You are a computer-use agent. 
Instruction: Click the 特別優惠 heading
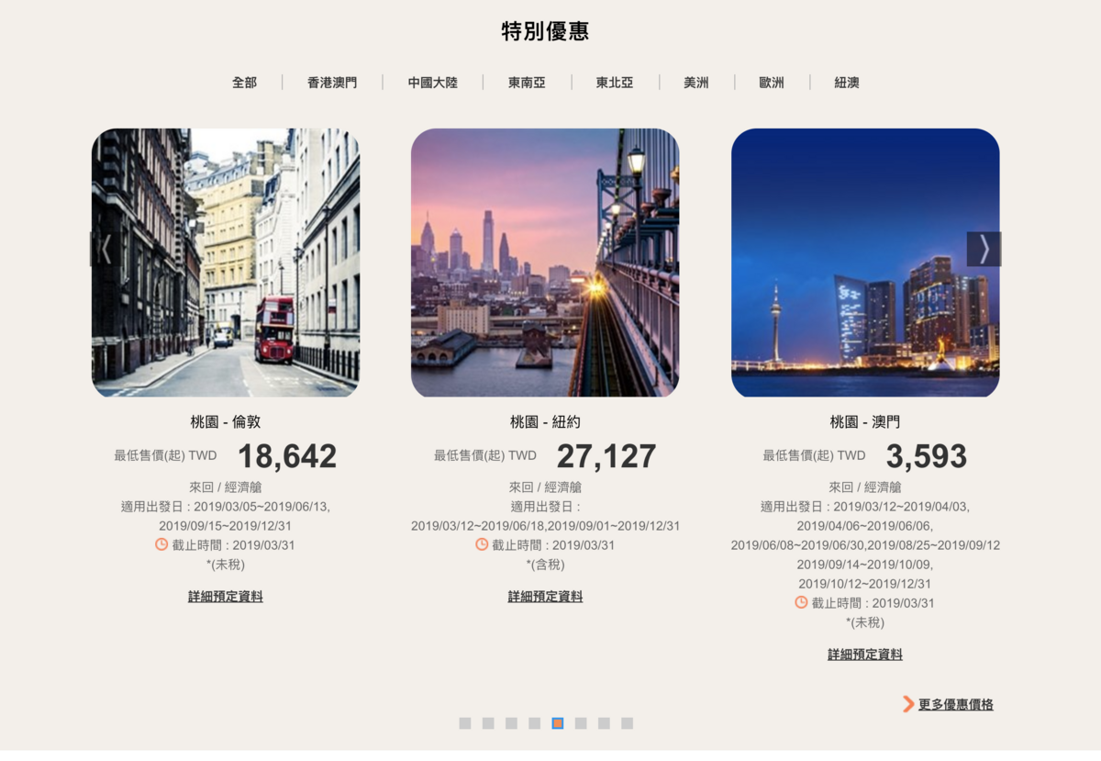click(x=545, y=31)
